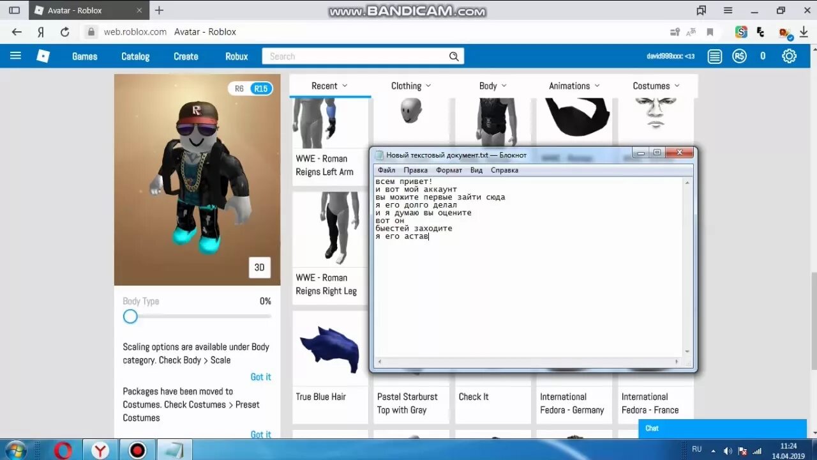
Task: Open the browser main menu icon
Action: [x=728, y=10]
